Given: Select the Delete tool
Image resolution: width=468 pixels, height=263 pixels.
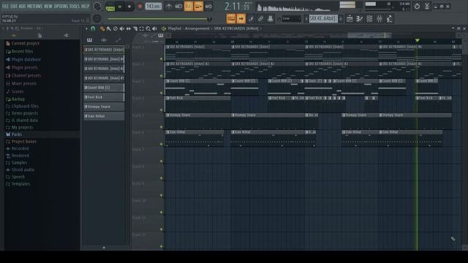Looking at the screenshot, I should (x=116, y=28).
